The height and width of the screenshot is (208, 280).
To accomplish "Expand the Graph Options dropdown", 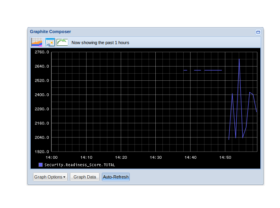I will coord(50,177).
